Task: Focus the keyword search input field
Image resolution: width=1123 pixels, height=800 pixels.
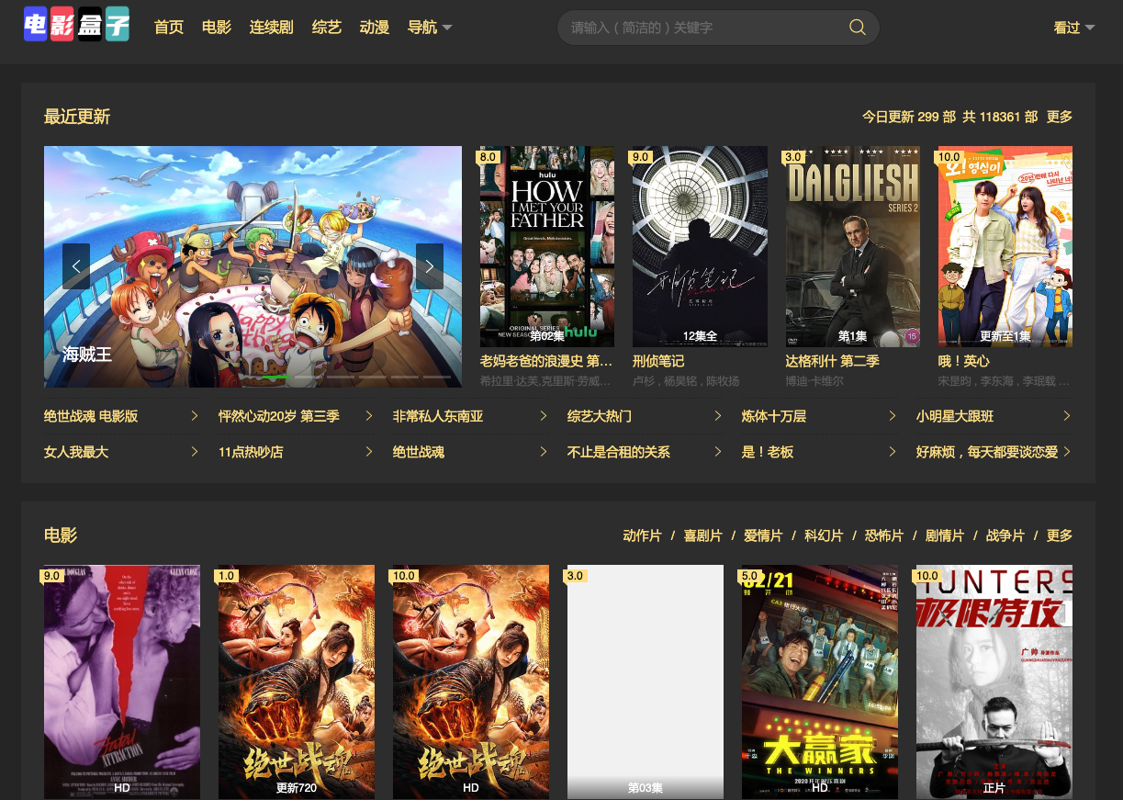Action: pyautogui.click(x=703, y=28)
